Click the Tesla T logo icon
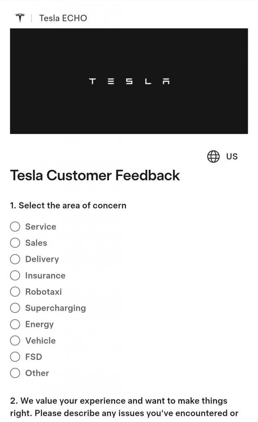The width and height of the screenshot is (258, 422). tap(20, 18)
